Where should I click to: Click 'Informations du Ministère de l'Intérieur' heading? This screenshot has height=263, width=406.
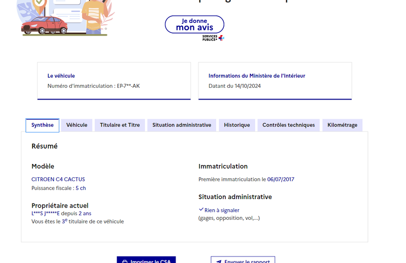257,76
